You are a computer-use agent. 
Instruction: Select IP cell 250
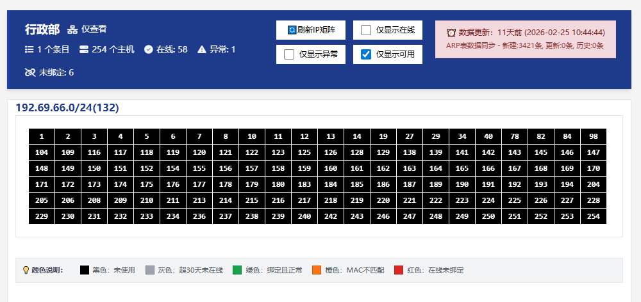coord(488,216)
